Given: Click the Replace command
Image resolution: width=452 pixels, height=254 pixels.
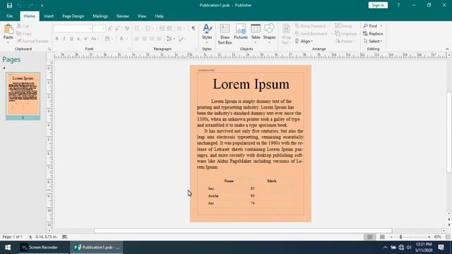Looking at the screenshot, I should point(373,34).
